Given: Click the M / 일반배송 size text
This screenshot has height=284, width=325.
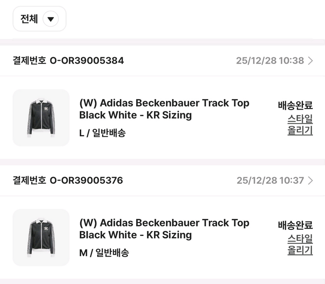Looking at the screenshot, I should 104,253.
